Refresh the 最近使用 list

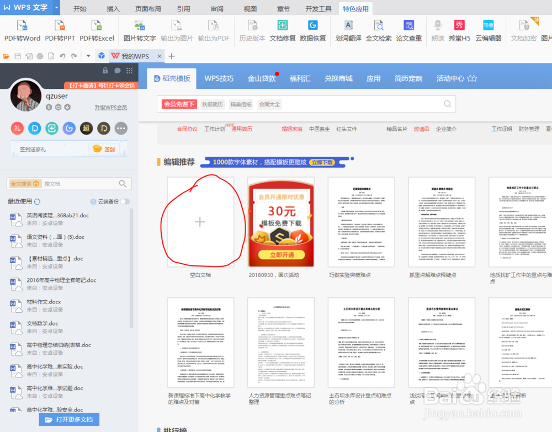pos(38,201)
